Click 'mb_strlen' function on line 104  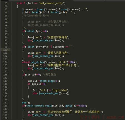pos(38,62)
